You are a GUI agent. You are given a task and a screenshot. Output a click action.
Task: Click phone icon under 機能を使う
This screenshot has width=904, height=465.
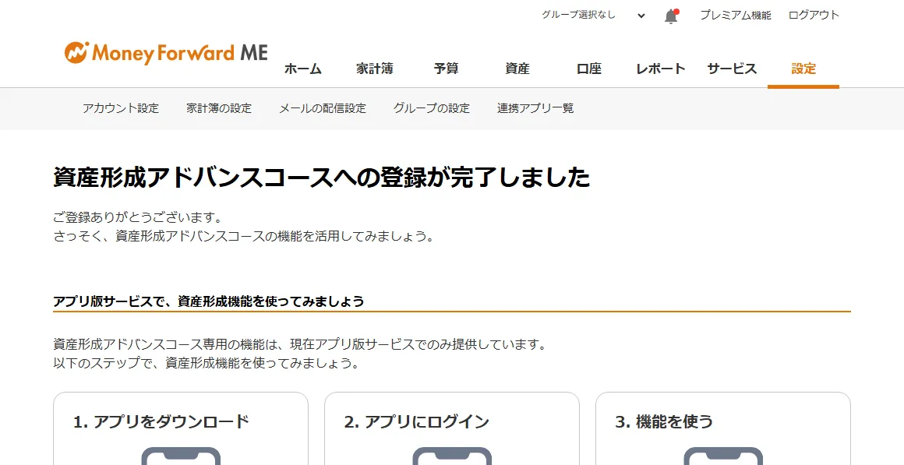pyautogui.click(x=722, y=456)
